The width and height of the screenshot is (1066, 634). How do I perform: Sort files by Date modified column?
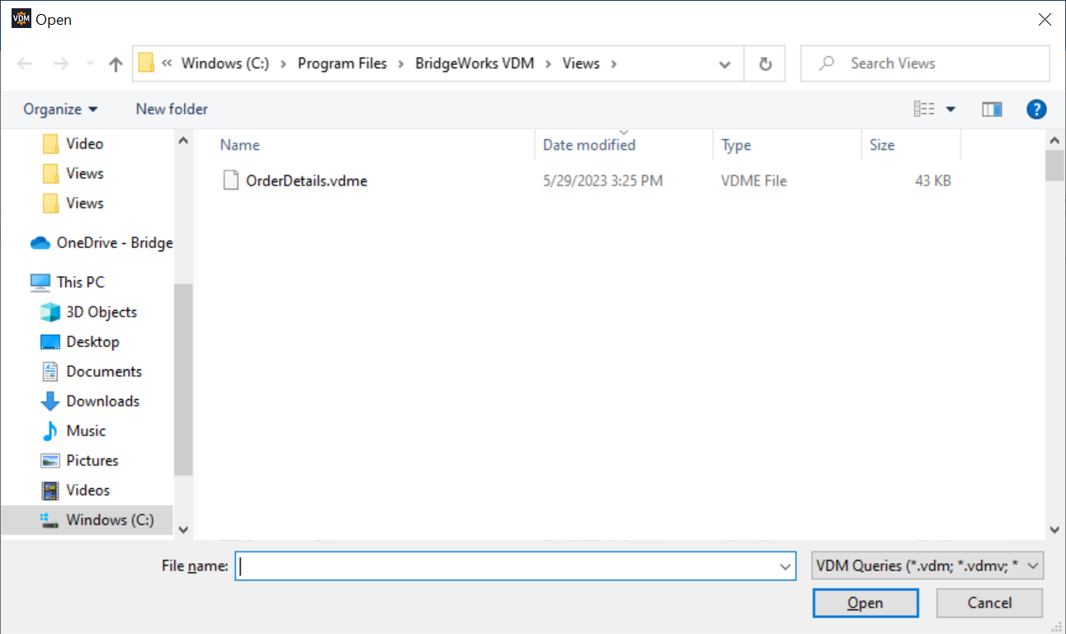(588, 144)
